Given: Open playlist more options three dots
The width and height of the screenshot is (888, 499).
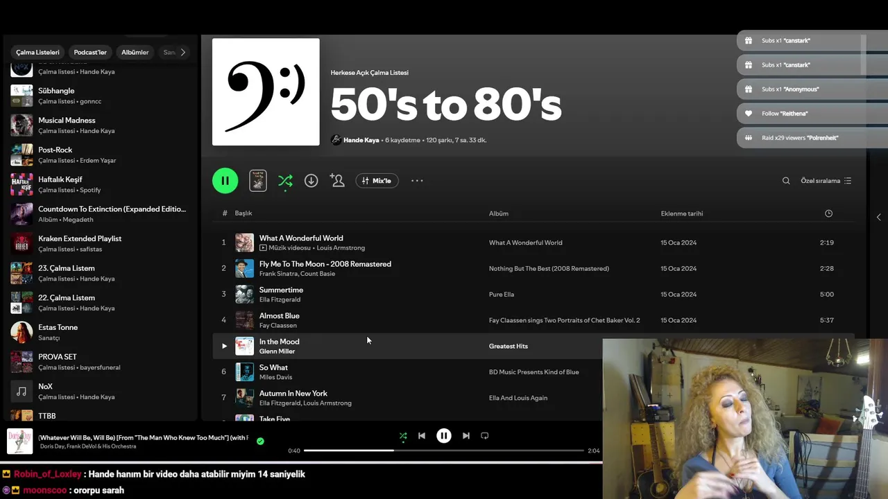Looking at the screenshot, I should (x=417, y=181).
